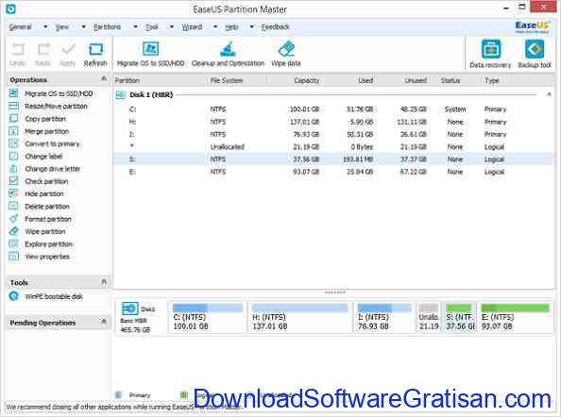
Task: Open the Backup tool
Action: [535, 54]
